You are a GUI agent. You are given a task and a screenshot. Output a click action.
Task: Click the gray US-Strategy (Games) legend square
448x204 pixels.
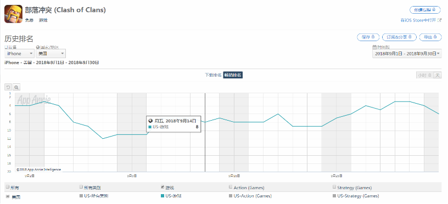pyautogui.click(x=334, y=196)
